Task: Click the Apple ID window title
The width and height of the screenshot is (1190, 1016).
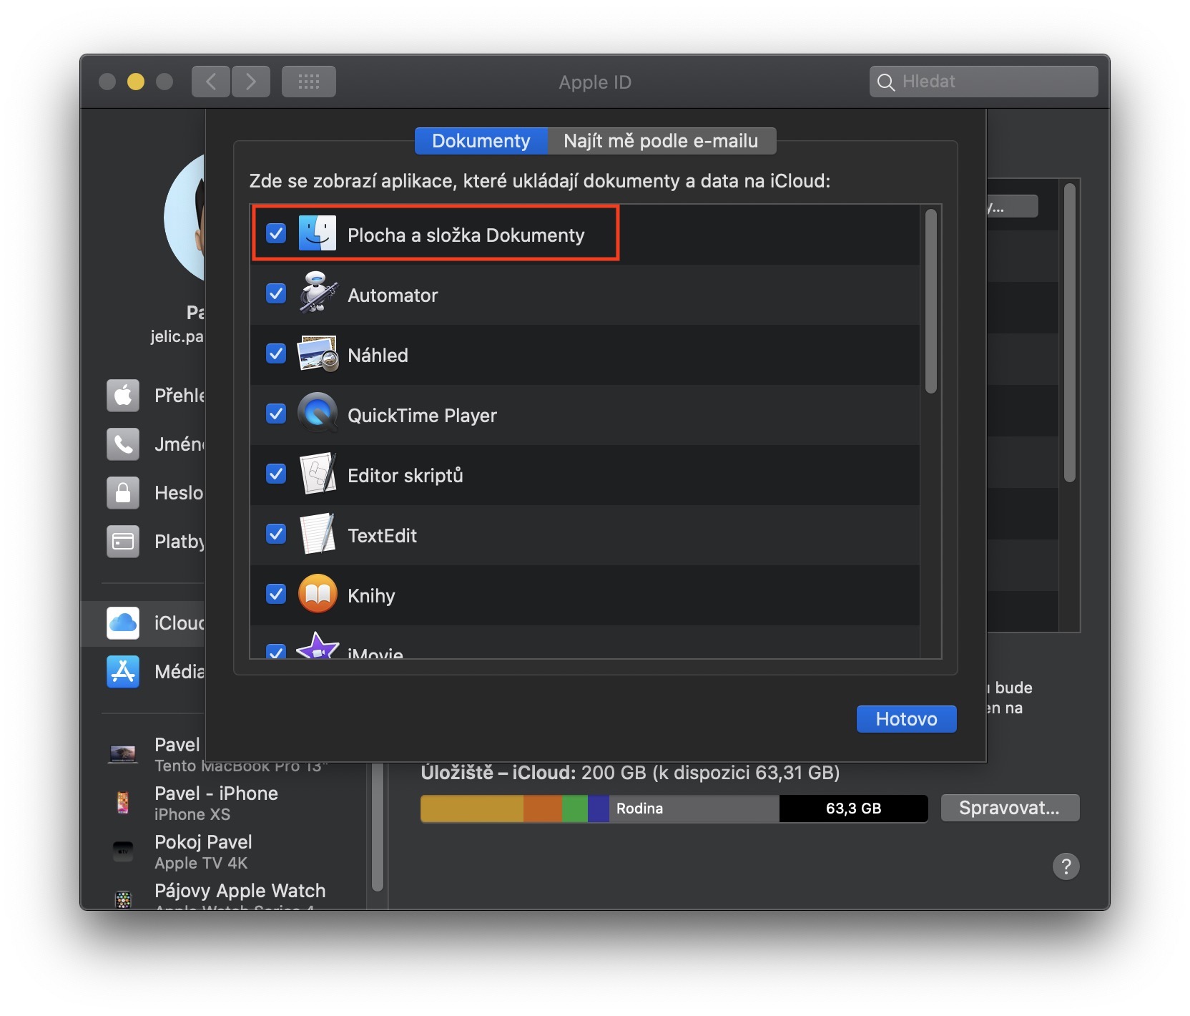Action: (x=595, y=82)
